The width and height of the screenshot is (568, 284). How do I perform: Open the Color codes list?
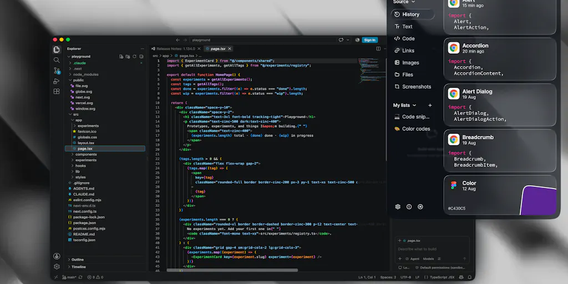click(413, 129)
